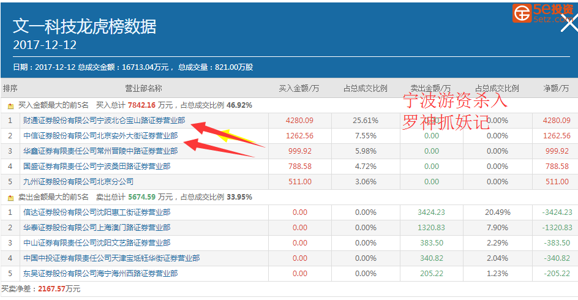
Task: Open 信达证券股份有限公司沈阳惠工街证券营业部 link
Action: pos(97,212)
